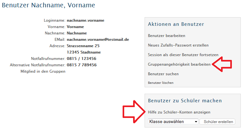Expand the Klasse auswählen dropdown

click(173, 121)
